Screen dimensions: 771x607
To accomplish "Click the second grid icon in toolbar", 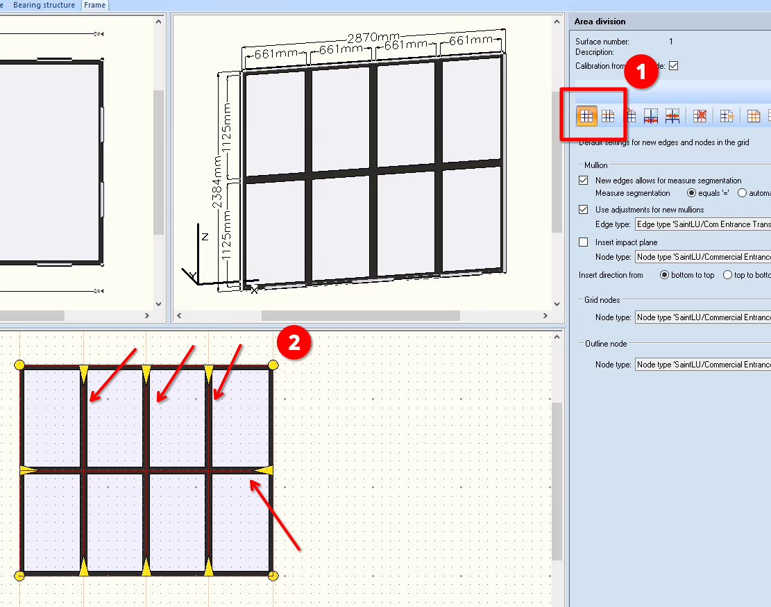I will 608,116.
